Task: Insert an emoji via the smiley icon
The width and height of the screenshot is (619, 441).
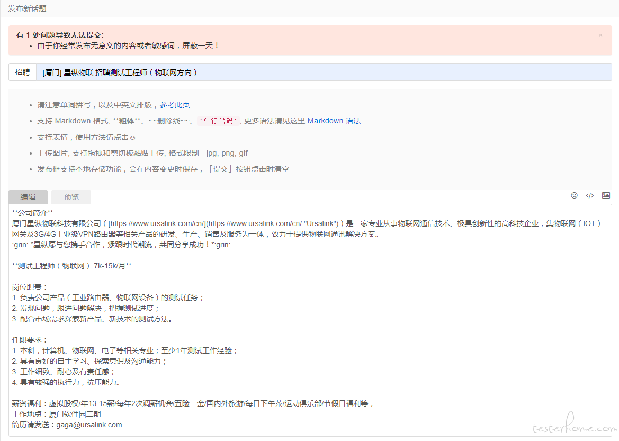Action: pyautogui.click(x=574, y=195)
